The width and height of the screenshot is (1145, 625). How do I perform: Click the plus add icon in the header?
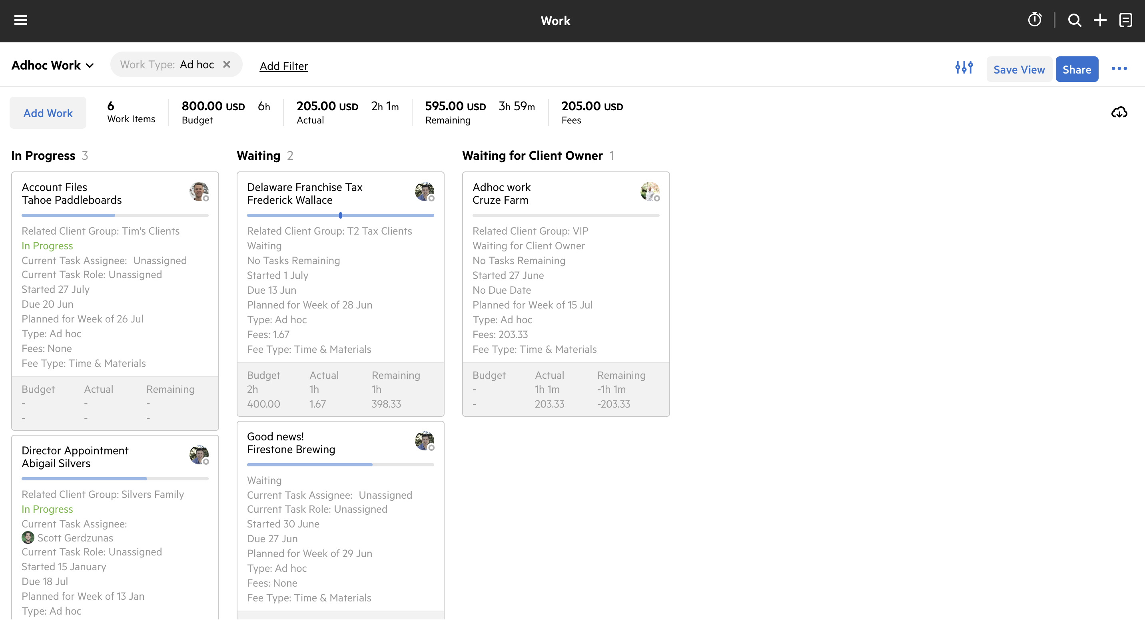(x=1100, y=20)
